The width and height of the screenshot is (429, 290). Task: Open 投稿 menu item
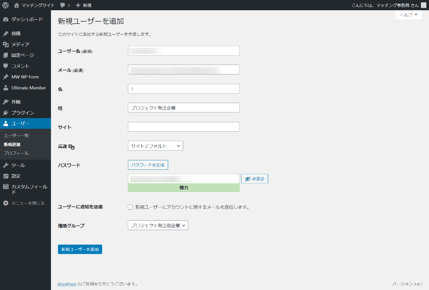25,33
